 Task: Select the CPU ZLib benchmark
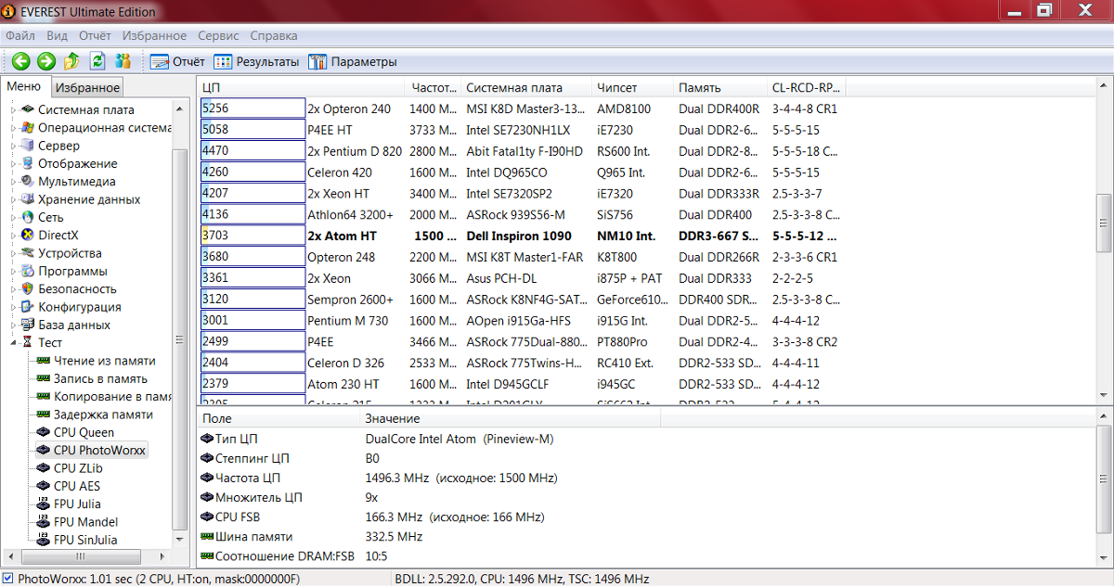coord(78,468)
